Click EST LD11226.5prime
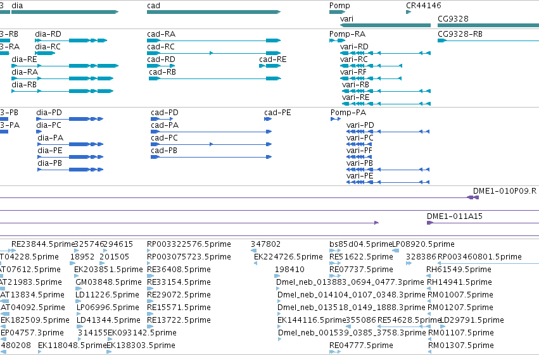This screenshot has width=539, height=355. [x=107, y=295]
